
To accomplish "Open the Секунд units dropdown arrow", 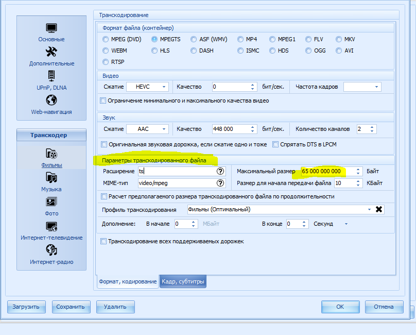I will pyautogui.click(x=346, y=224).
